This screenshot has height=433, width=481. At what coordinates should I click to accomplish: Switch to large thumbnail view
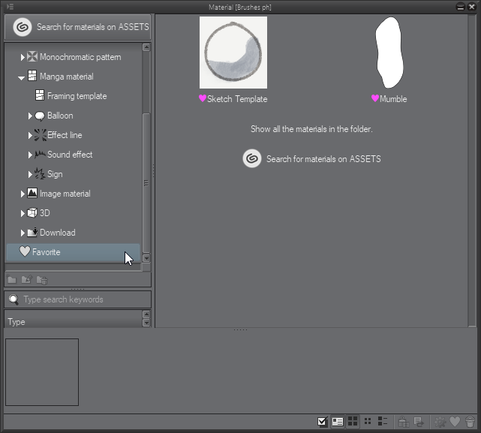pos(353,422)
